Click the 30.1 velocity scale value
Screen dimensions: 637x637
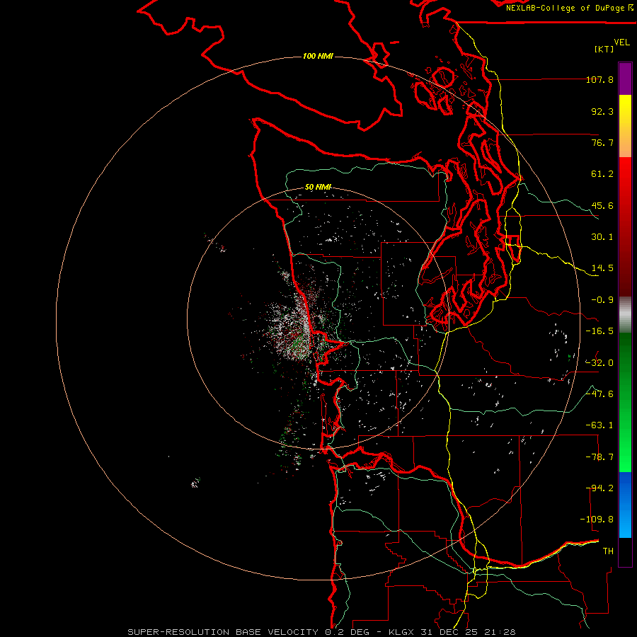(602, 237)
